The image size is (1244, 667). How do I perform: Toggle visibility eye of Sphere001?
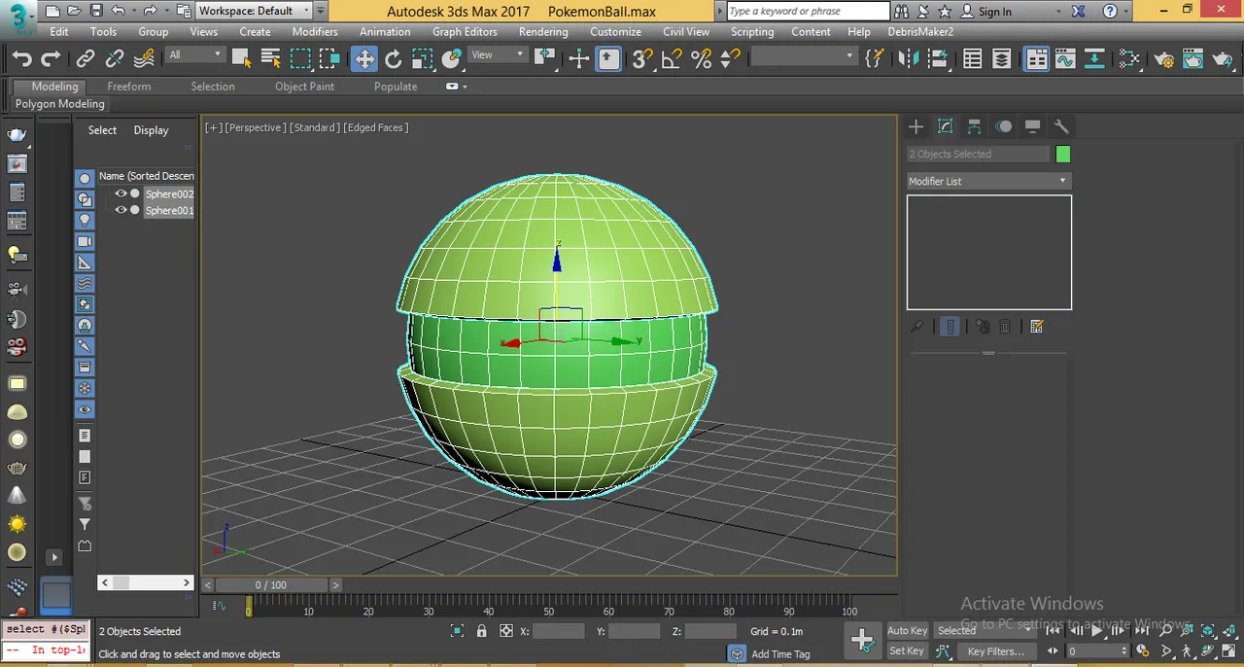[121, 210]
